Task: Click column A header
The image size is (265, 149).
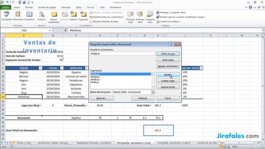Action: point(24,36)
